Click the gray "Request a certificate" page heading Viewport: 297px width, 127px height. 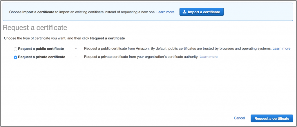coord(35,27)
